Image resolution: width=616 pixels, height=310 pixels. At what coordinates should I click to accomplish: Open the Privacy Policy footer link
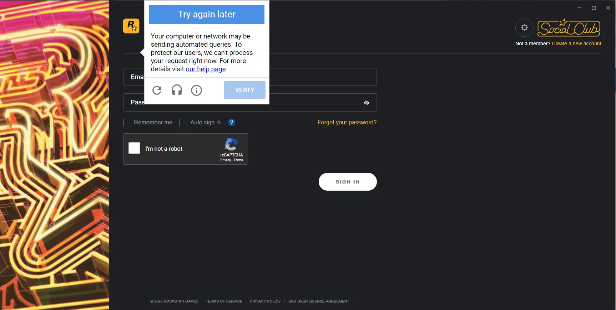[265, 301]
